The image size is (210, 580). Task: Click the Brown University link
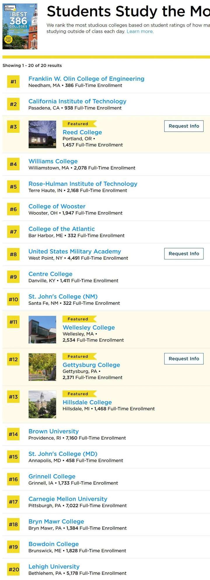[54, 431]
